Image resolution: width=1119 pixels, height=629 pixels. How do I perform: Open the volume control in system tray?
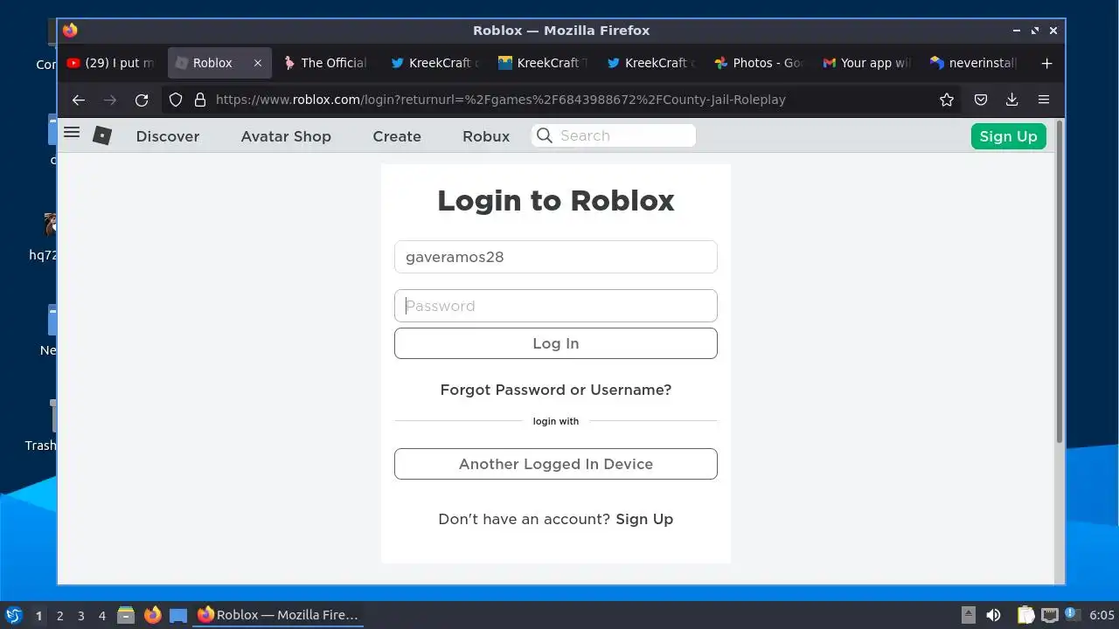point(993,615)
